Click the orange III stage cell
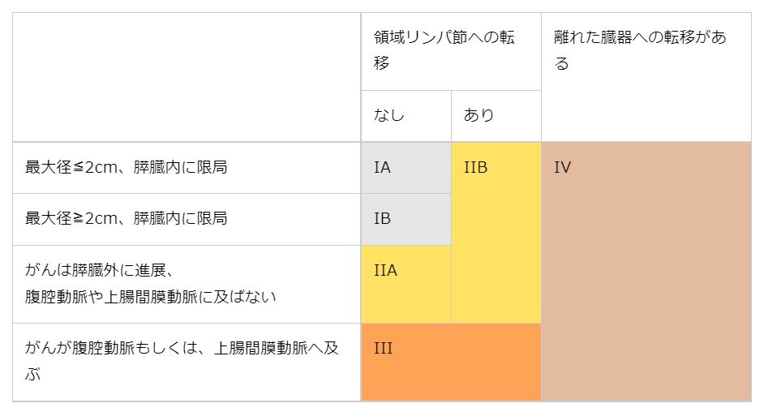Image resolution: width=764 pixels, height=412 pixels. 451,363
